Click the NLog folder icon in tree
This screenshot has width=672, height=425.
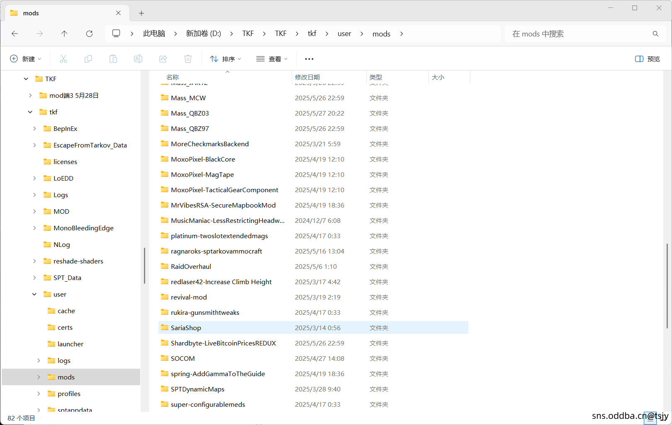click(x=47, y=244)
